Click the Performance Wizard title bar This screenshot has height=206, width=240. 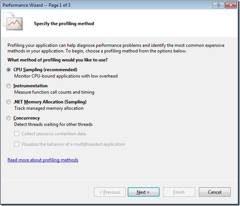(x=90, y=5)
